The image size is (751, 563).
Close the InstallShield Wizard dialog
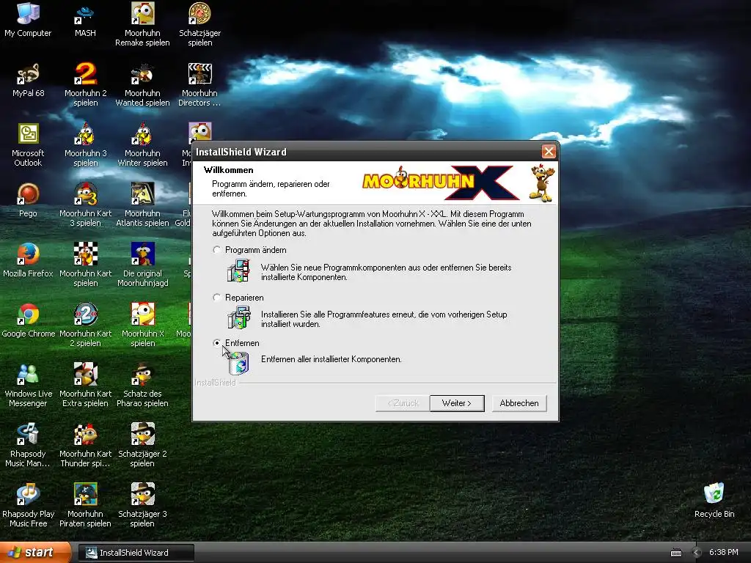tap(549, 152)
